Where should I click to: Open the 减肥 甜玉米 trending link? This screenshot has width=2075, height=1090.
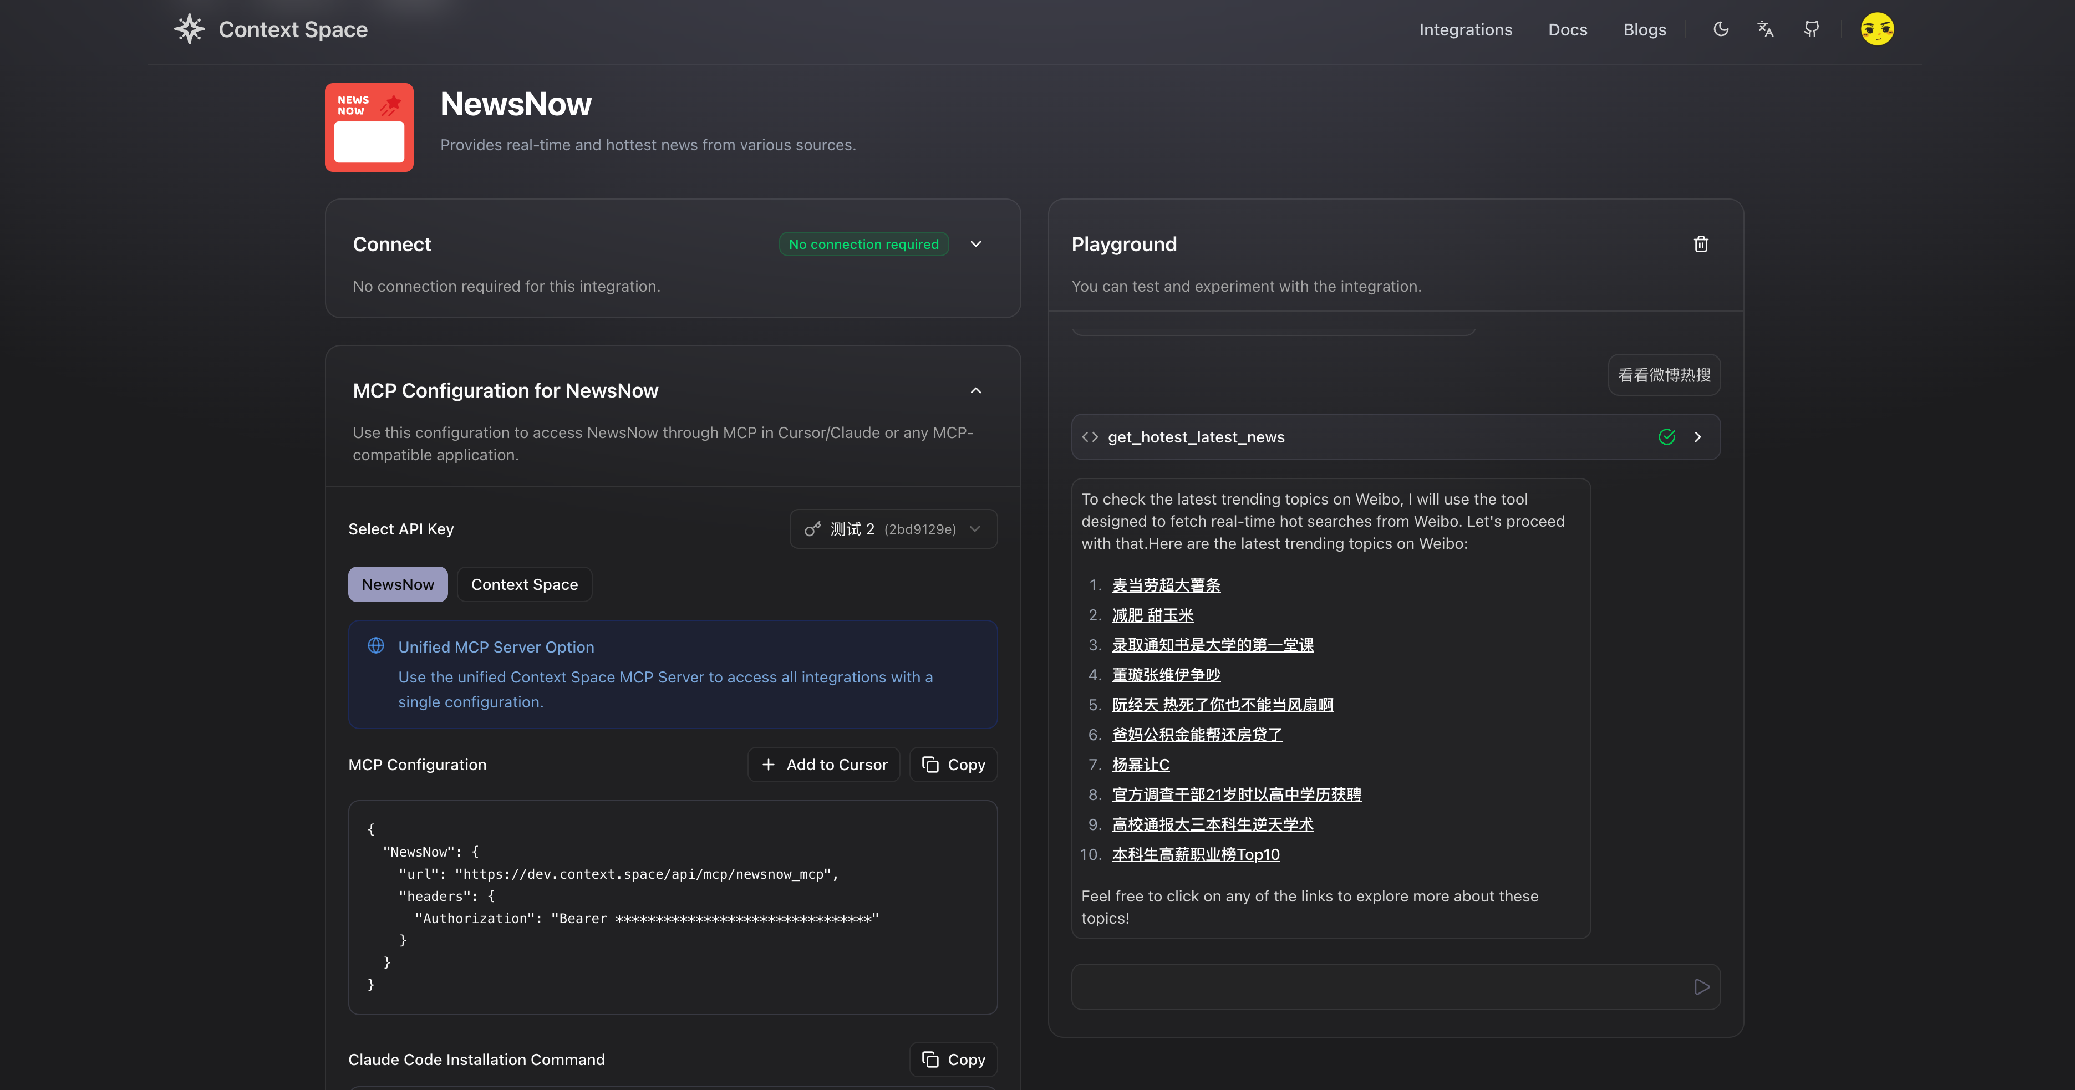point(1153,615)
